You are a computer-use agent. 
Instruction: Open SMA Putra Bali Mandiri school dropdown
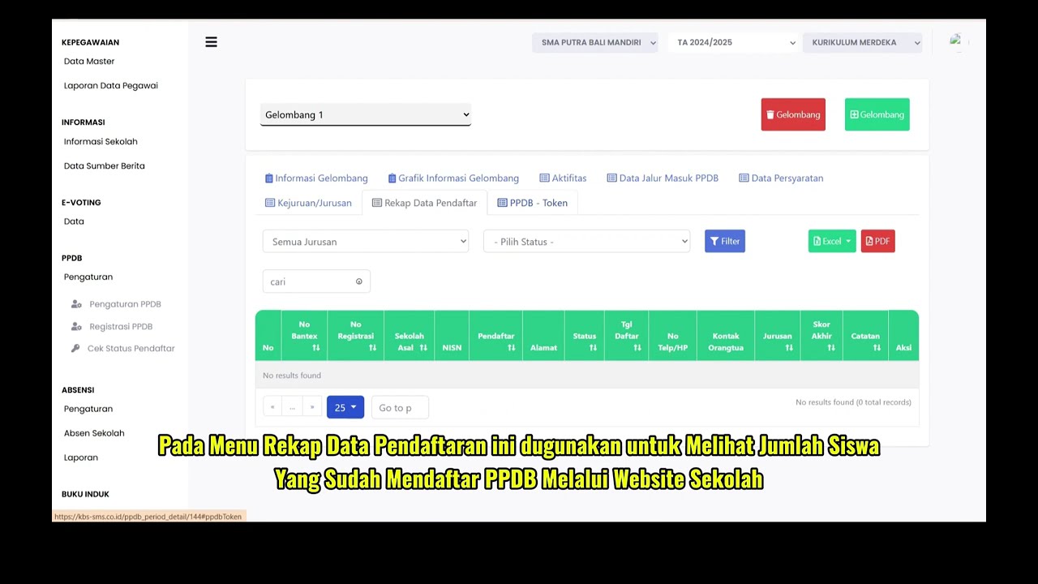pos(594,42)
